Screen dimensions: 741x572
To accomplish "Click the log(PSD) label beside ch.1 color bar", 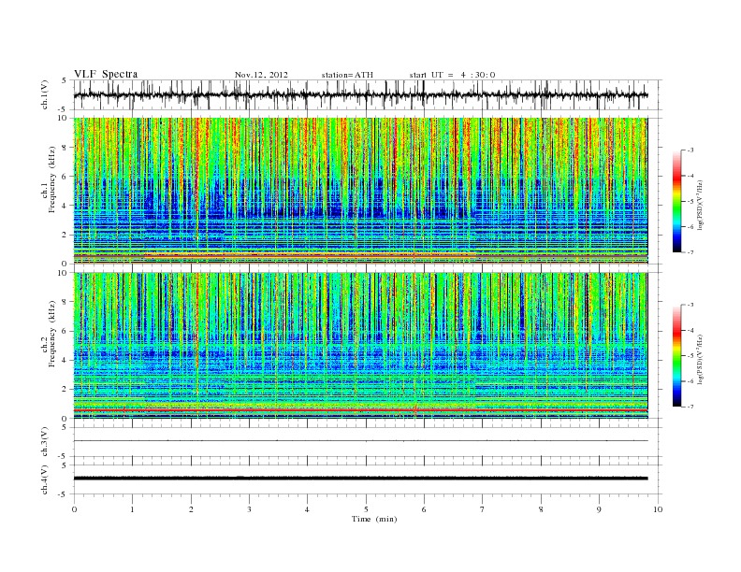I will point(701,205).
